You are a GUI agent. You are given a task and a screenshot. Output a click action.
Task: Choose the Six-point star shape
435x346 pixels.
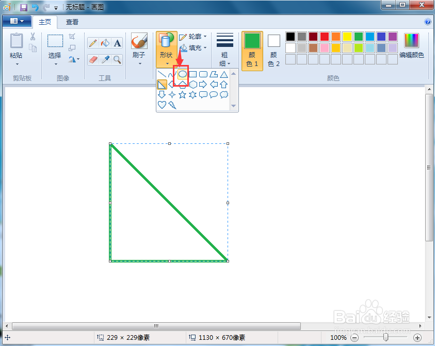pyautogui.click(x=193, y=95)
